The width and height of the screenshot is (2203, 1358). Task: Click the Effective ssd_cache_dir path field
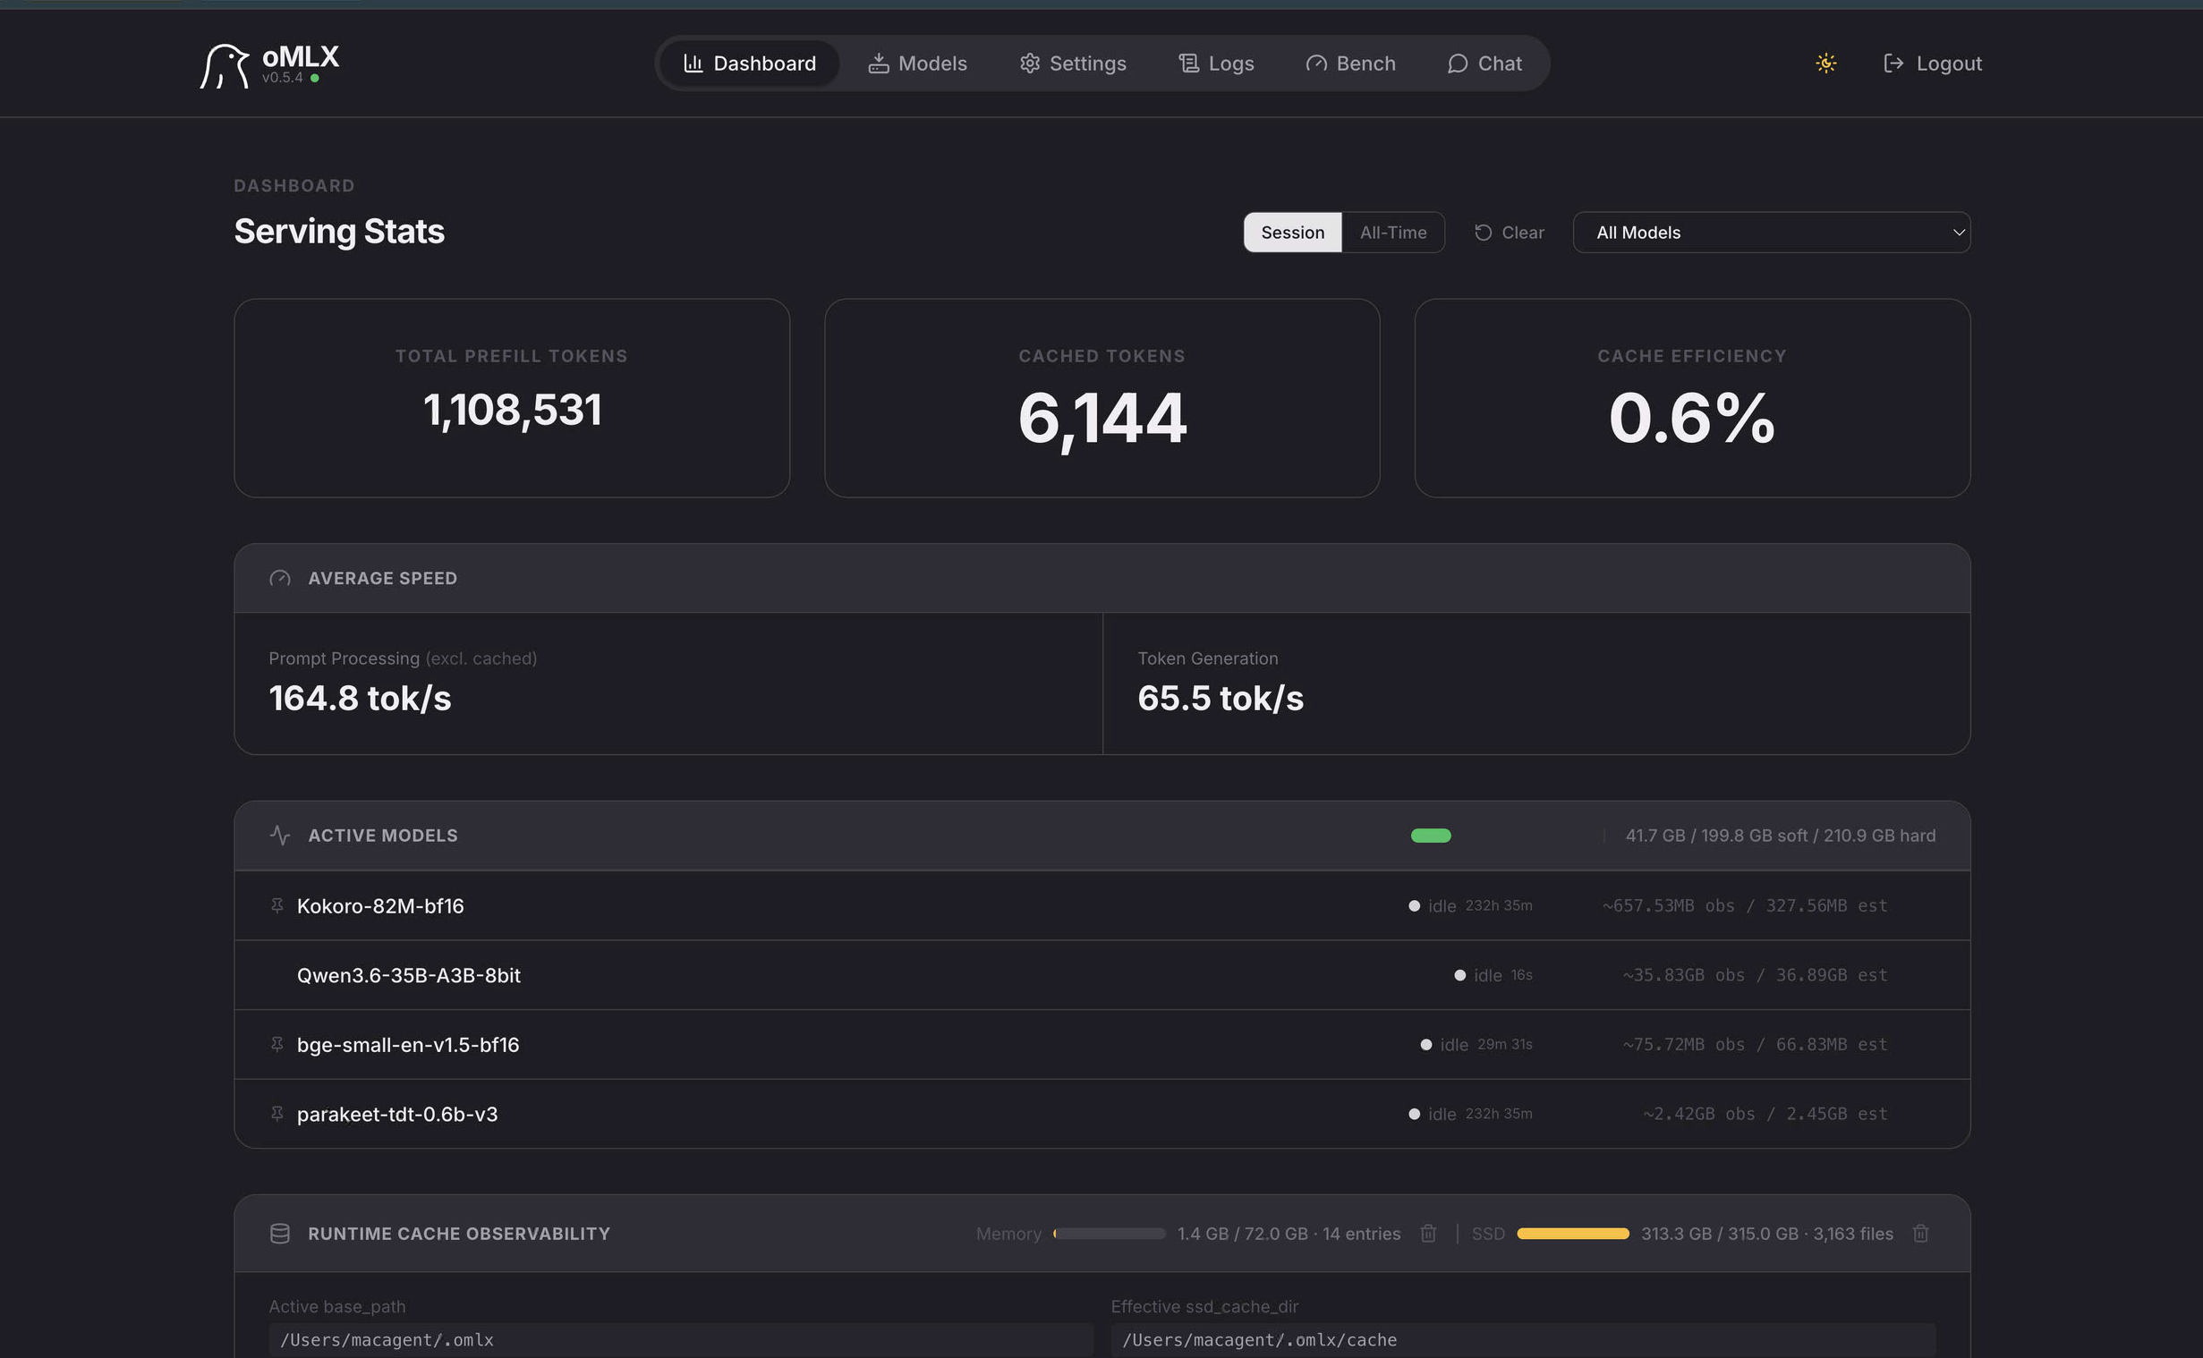[1523, 1339]
